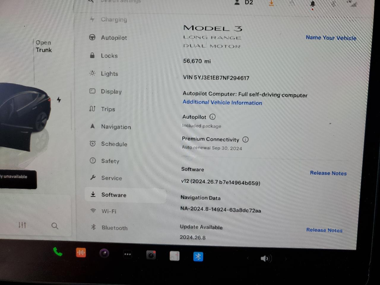Viewport: 380px width, 285px height.
Task: Open the Autopilot settings menu
Action: 108,38
